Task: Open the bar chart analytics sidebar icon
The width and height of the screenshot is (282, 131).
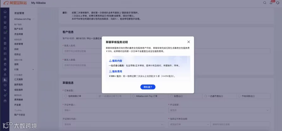Action: tap(5, 38)
